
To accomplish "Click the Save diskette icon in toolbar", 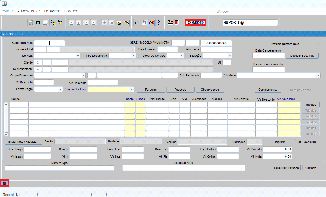I will [x=31, y=22].
